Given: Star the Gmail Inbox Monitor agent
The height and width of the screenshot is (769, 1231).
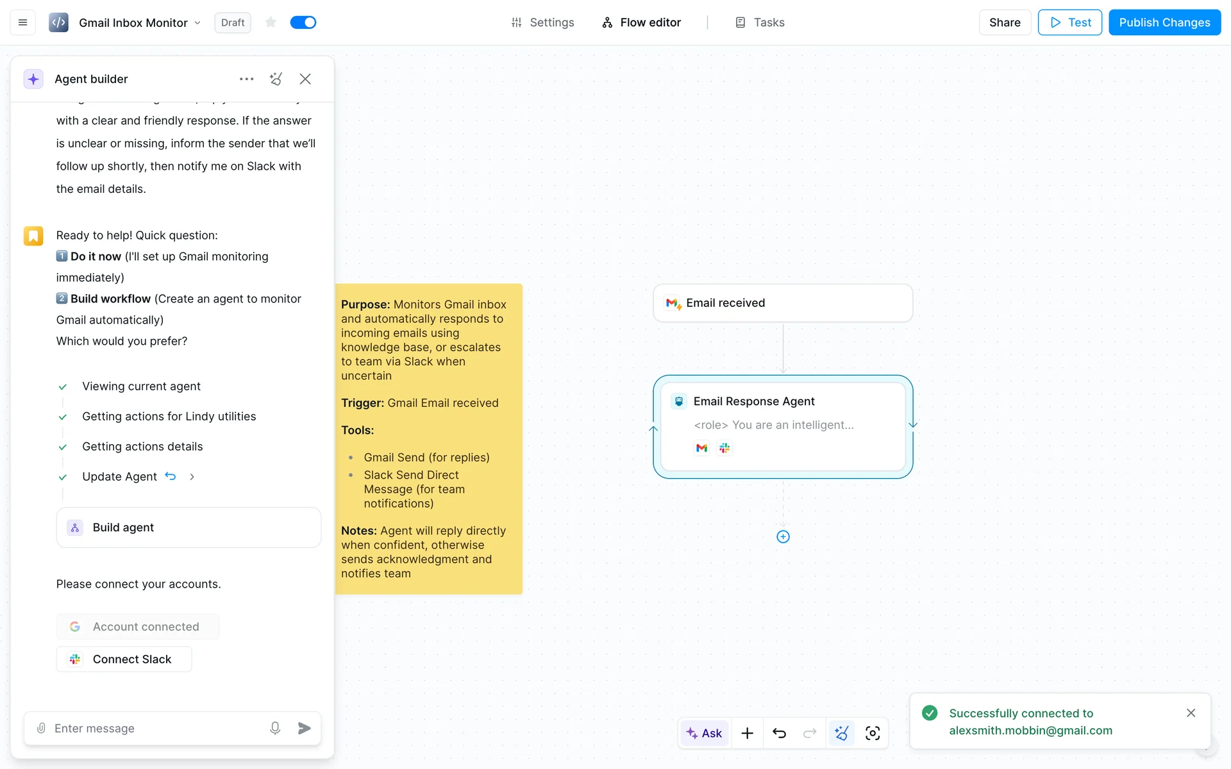Looking at the screenshot, I should point(271,22).
